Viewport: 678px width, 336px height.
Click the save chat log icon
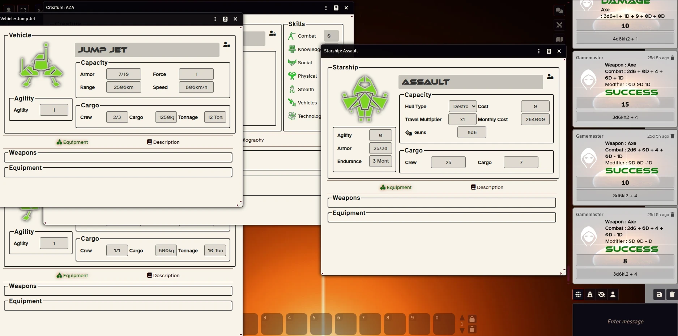[659, 294]
